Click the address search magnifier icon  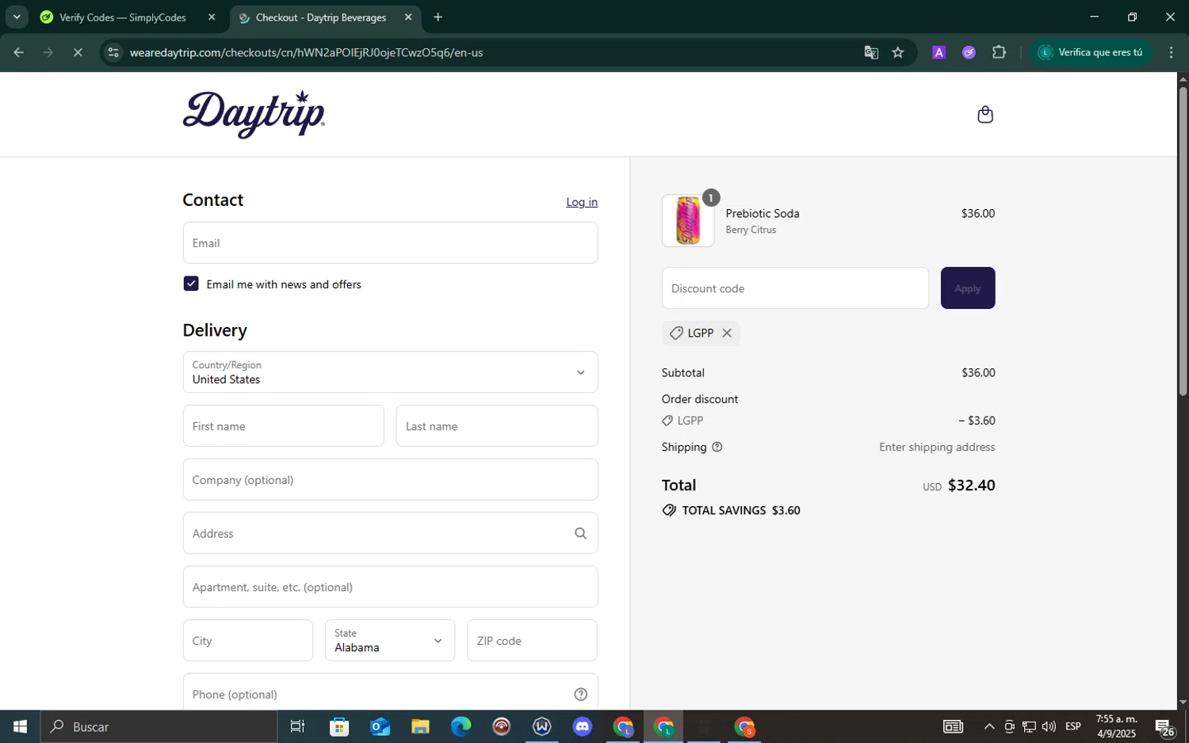pyautogui.click(x=580, y=533)
